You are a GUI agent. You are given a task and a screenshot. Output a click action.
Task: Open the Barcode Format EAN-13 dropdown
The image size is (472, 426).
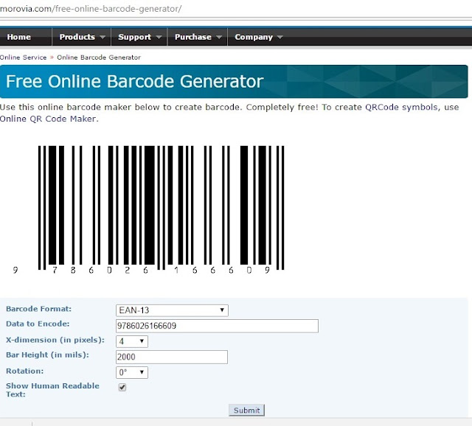coord(172,310)
